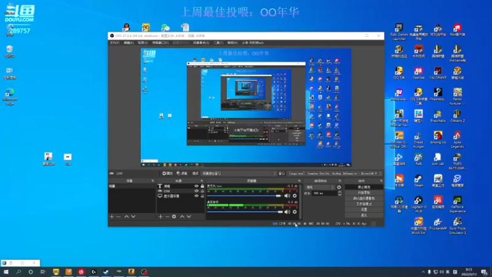The image size is (492, 277).
Task: Open Mic/Aux audio settings gear
Action: pos(295,196)
